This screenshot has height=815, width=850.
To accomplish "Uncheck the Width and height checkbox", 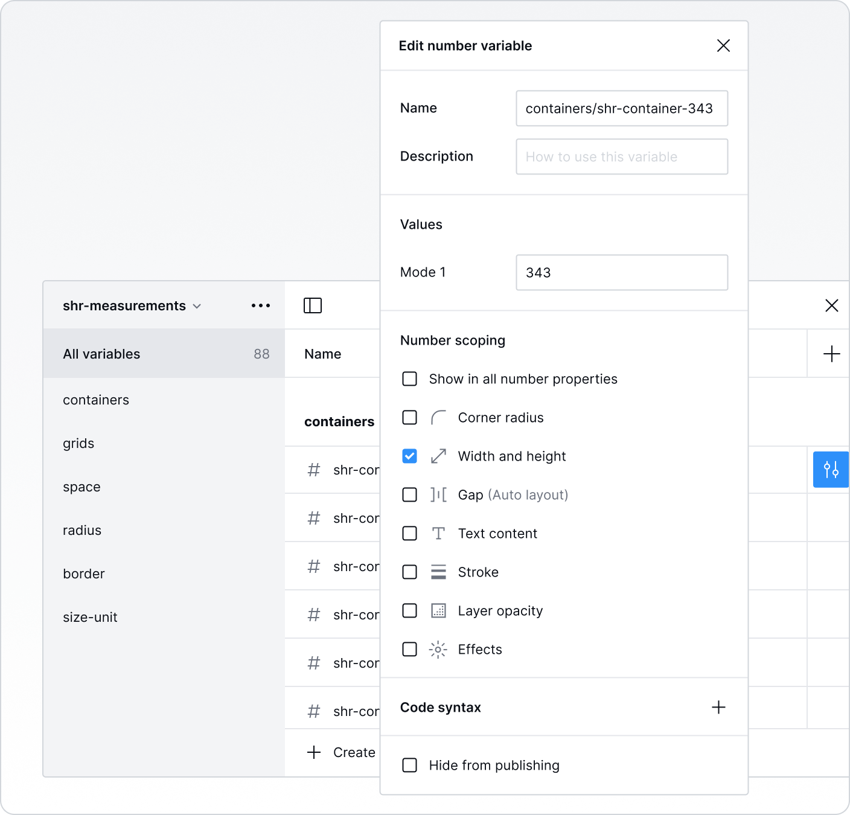I will 410,456.
